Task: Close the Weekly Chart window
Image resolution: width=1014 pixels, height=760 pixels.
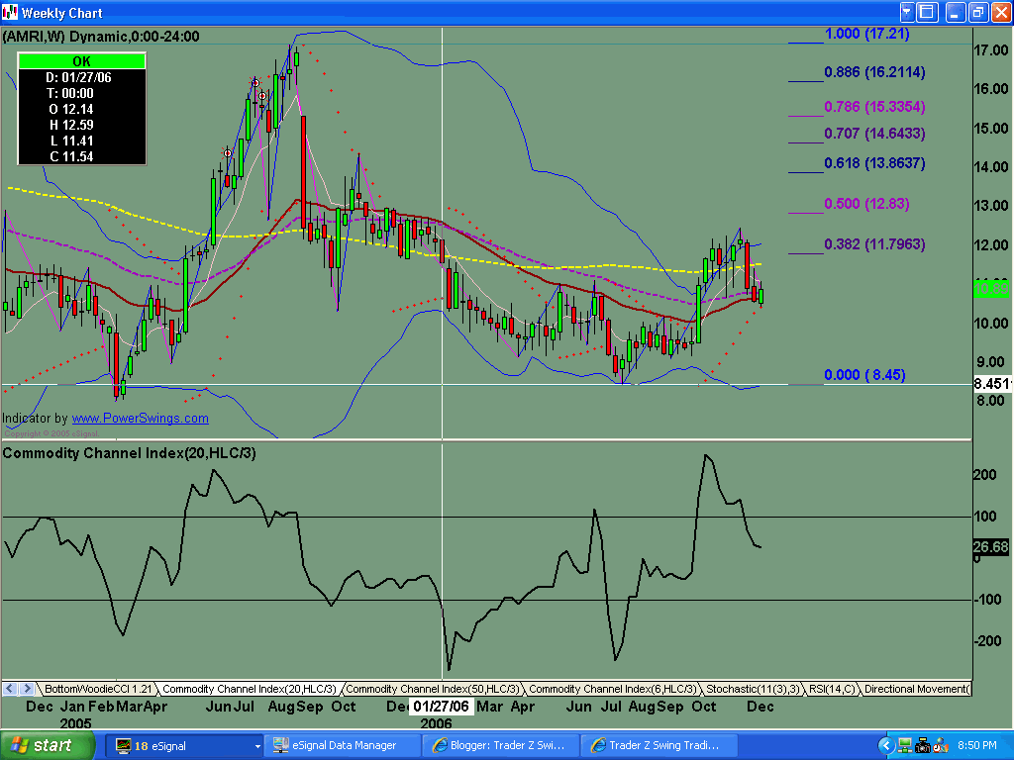Action: pyautogui.click(x=1000, y=12)
